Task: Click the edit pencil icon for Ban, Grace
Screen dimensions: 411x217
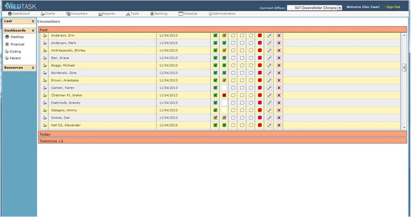Action: (x=269, y=58)
